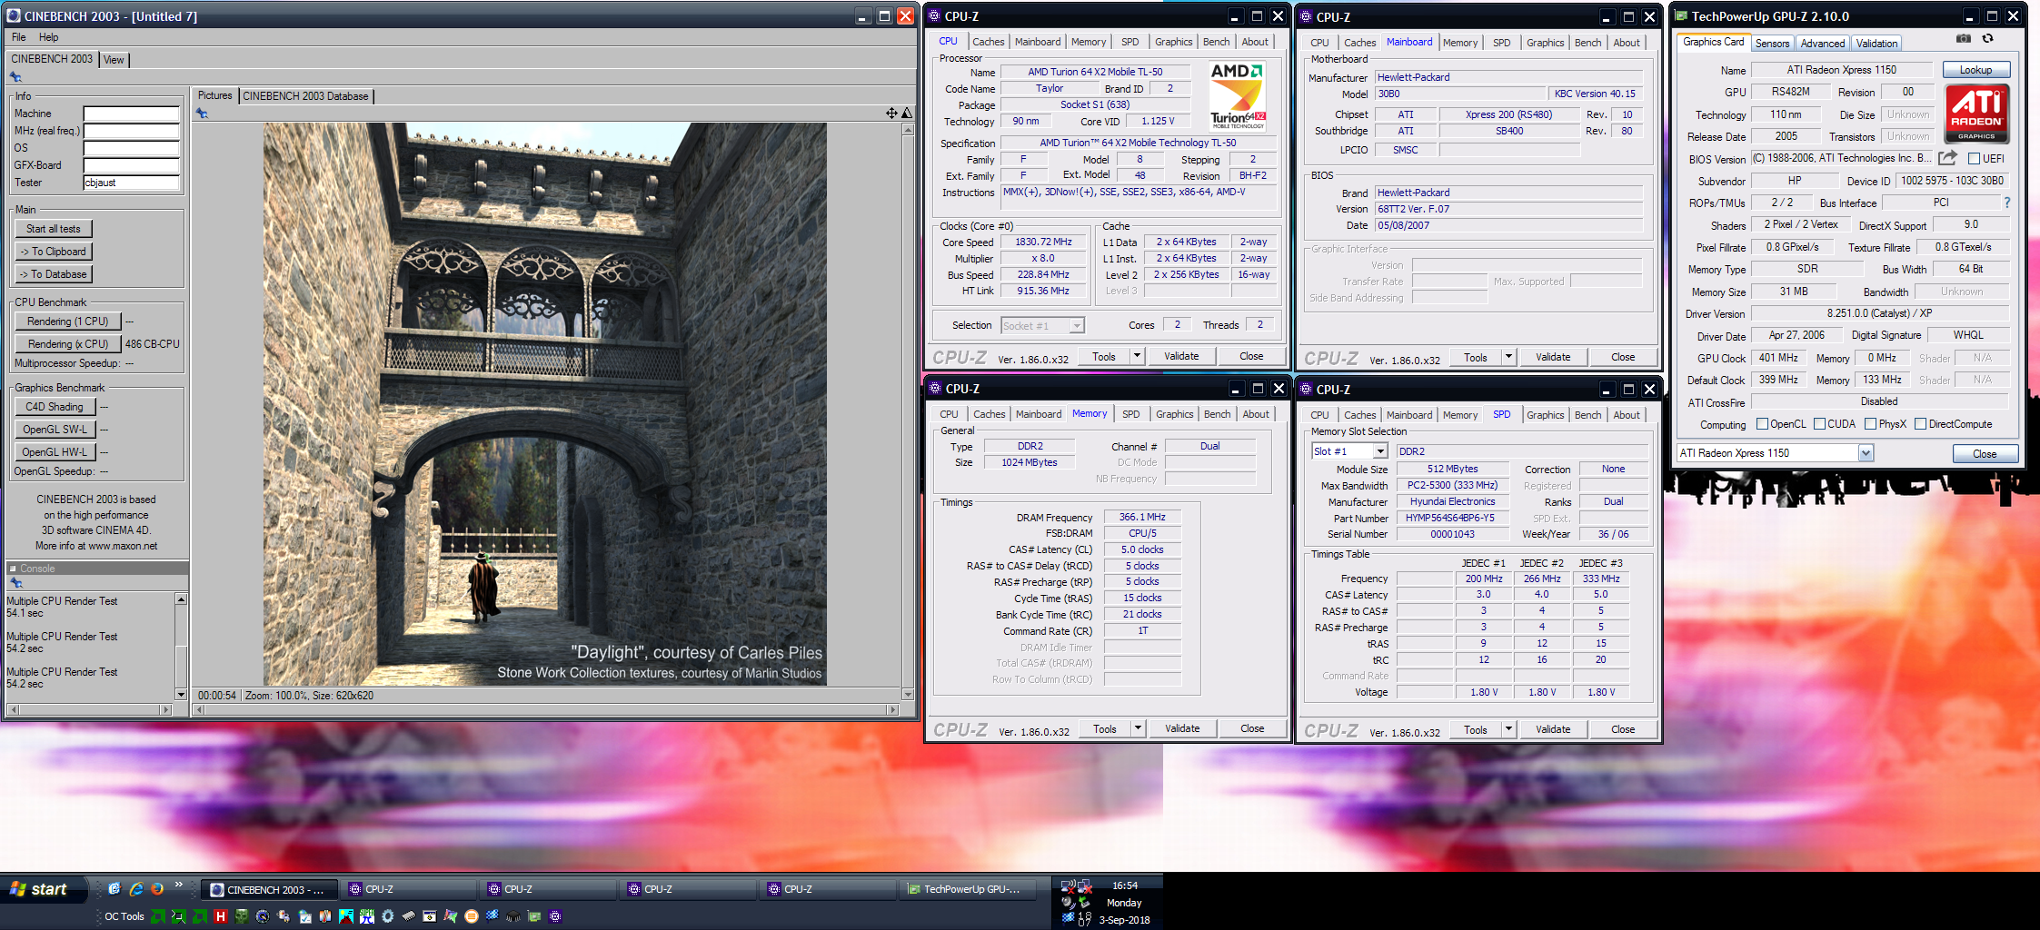Open Tools dropdown arrow in CPU-Z timings window
Image resolution: width=2040 pixels, height=930 pixels.
point(1138,728)
